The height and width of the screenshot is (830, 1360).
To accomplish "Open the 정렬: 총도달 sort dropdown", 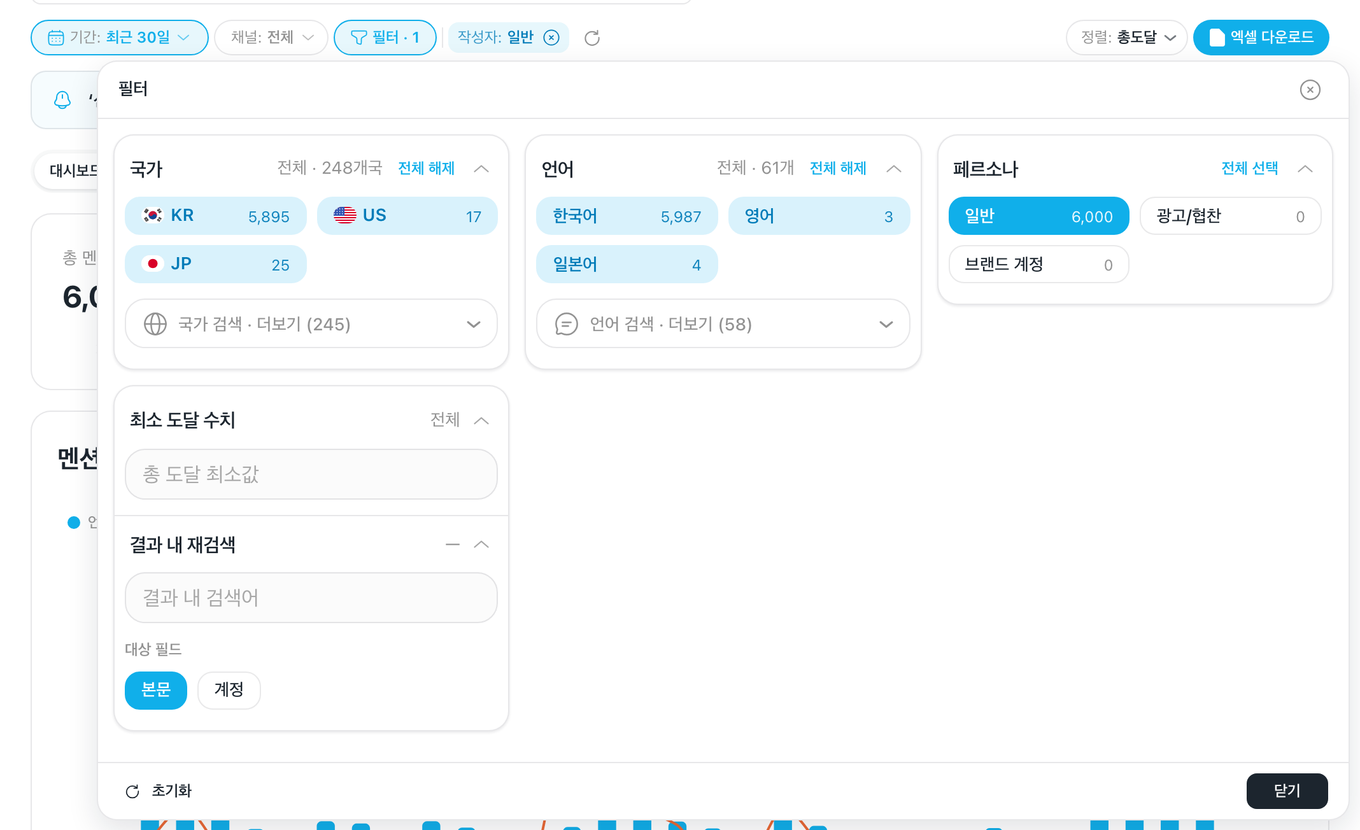I will (1126, 38).
